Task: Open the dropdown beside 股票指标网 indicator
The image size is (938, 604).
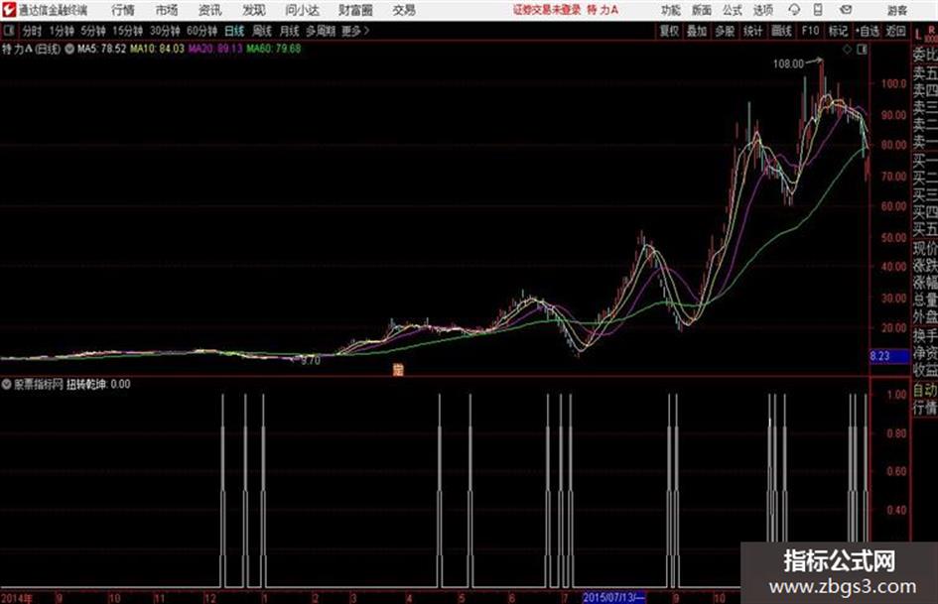Action: pyautogui.click(x=6, y=384)
